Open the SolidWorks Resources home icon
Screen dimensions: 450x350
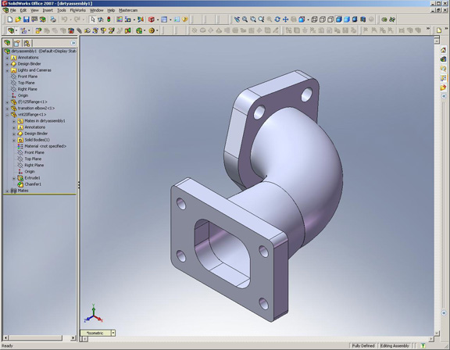click(444, 50)
